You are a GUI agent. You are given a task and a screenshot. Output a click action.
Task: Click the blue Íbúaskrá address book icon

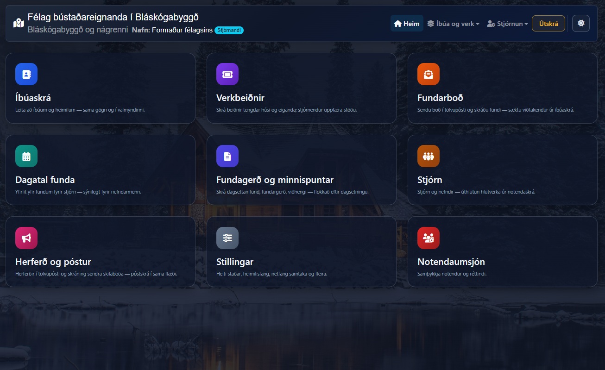pos(26,74)
